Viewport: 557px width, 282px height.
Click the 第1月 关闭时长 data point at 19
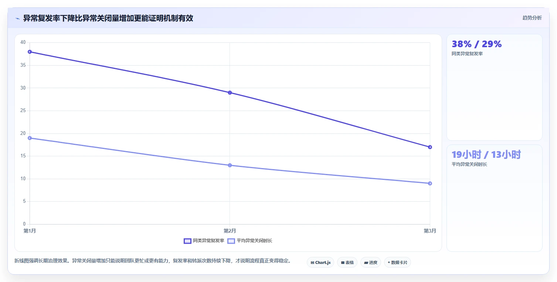click(30, 138)
